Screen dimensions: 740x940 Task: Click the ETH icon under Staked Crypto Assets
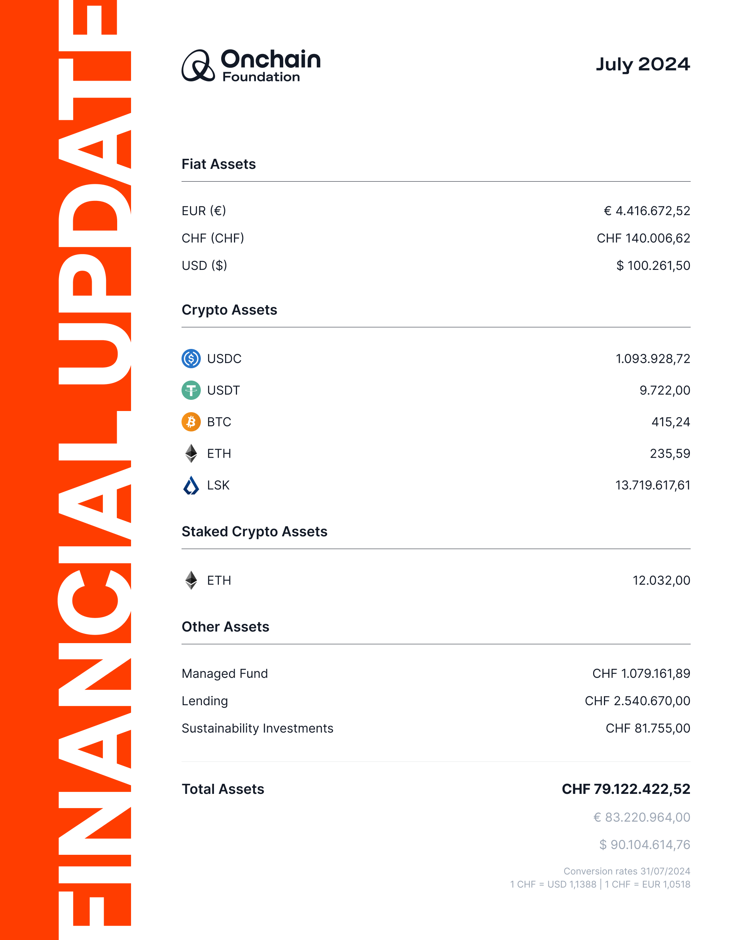191,580
